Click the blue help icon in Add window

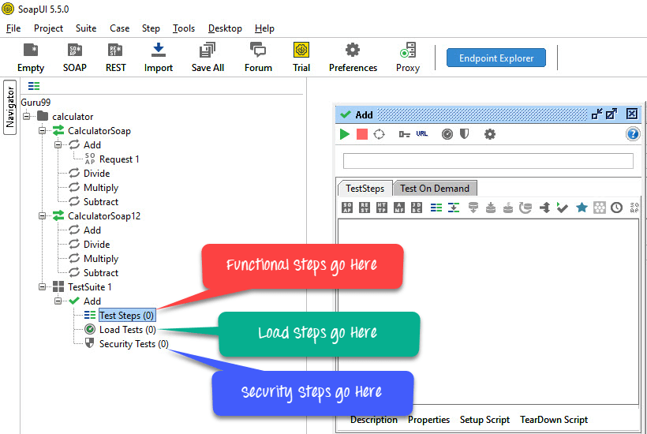click(632, 134)
